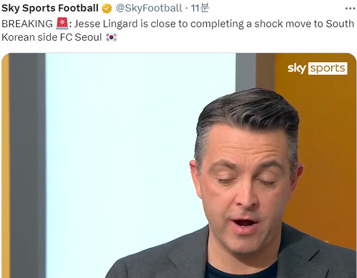Click the South Korean flag emoji
This screenshot has height=278, width=357.
[112, 37]
